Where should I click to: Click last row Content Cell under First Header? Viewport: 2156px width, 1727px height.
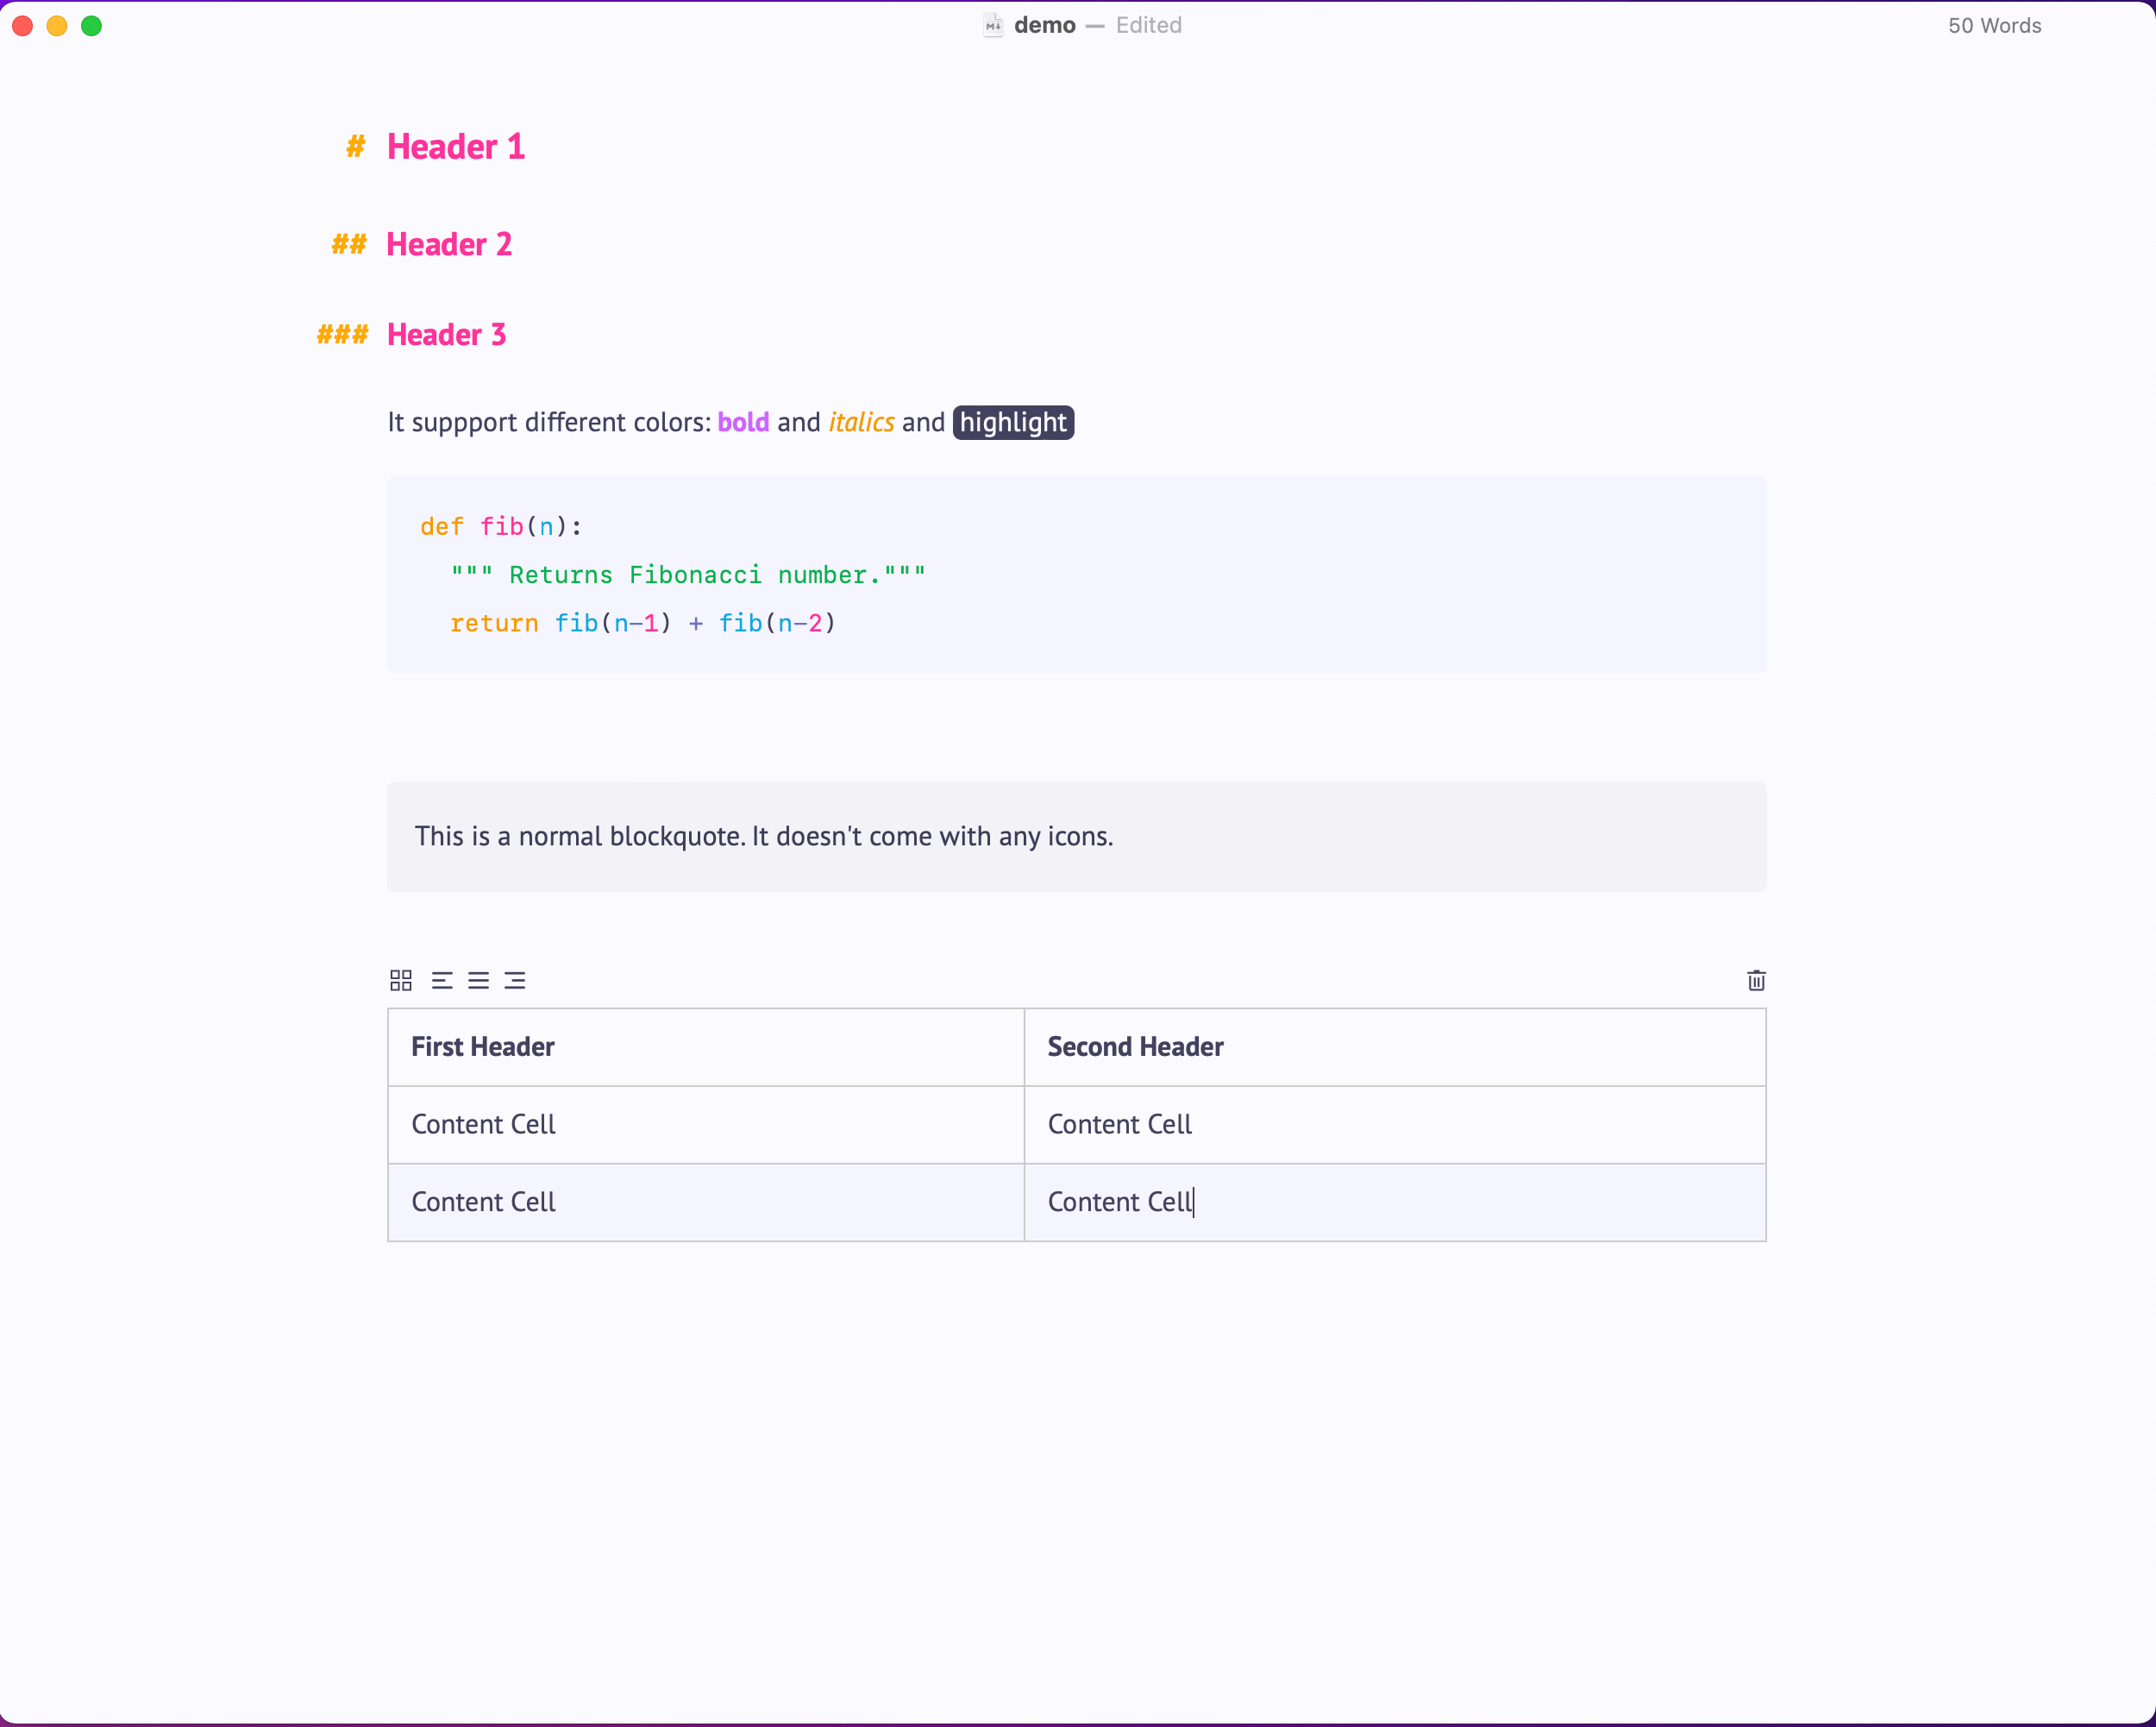point(706,1202)
